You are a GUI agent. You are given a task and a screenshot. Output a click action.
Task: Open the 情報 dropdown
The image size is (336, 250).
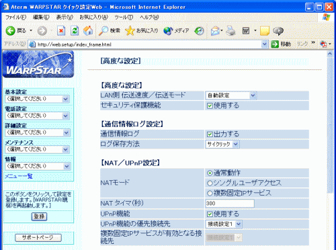coord(38,166)
